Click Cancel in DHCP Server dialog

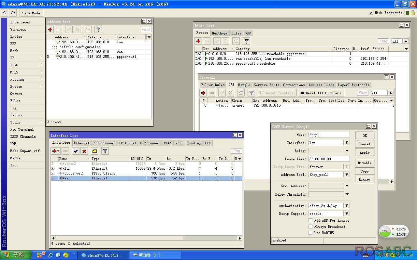pos(365,144)
